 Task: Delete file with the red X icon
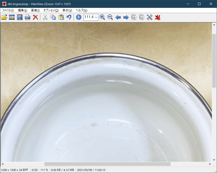pos(35,17)
